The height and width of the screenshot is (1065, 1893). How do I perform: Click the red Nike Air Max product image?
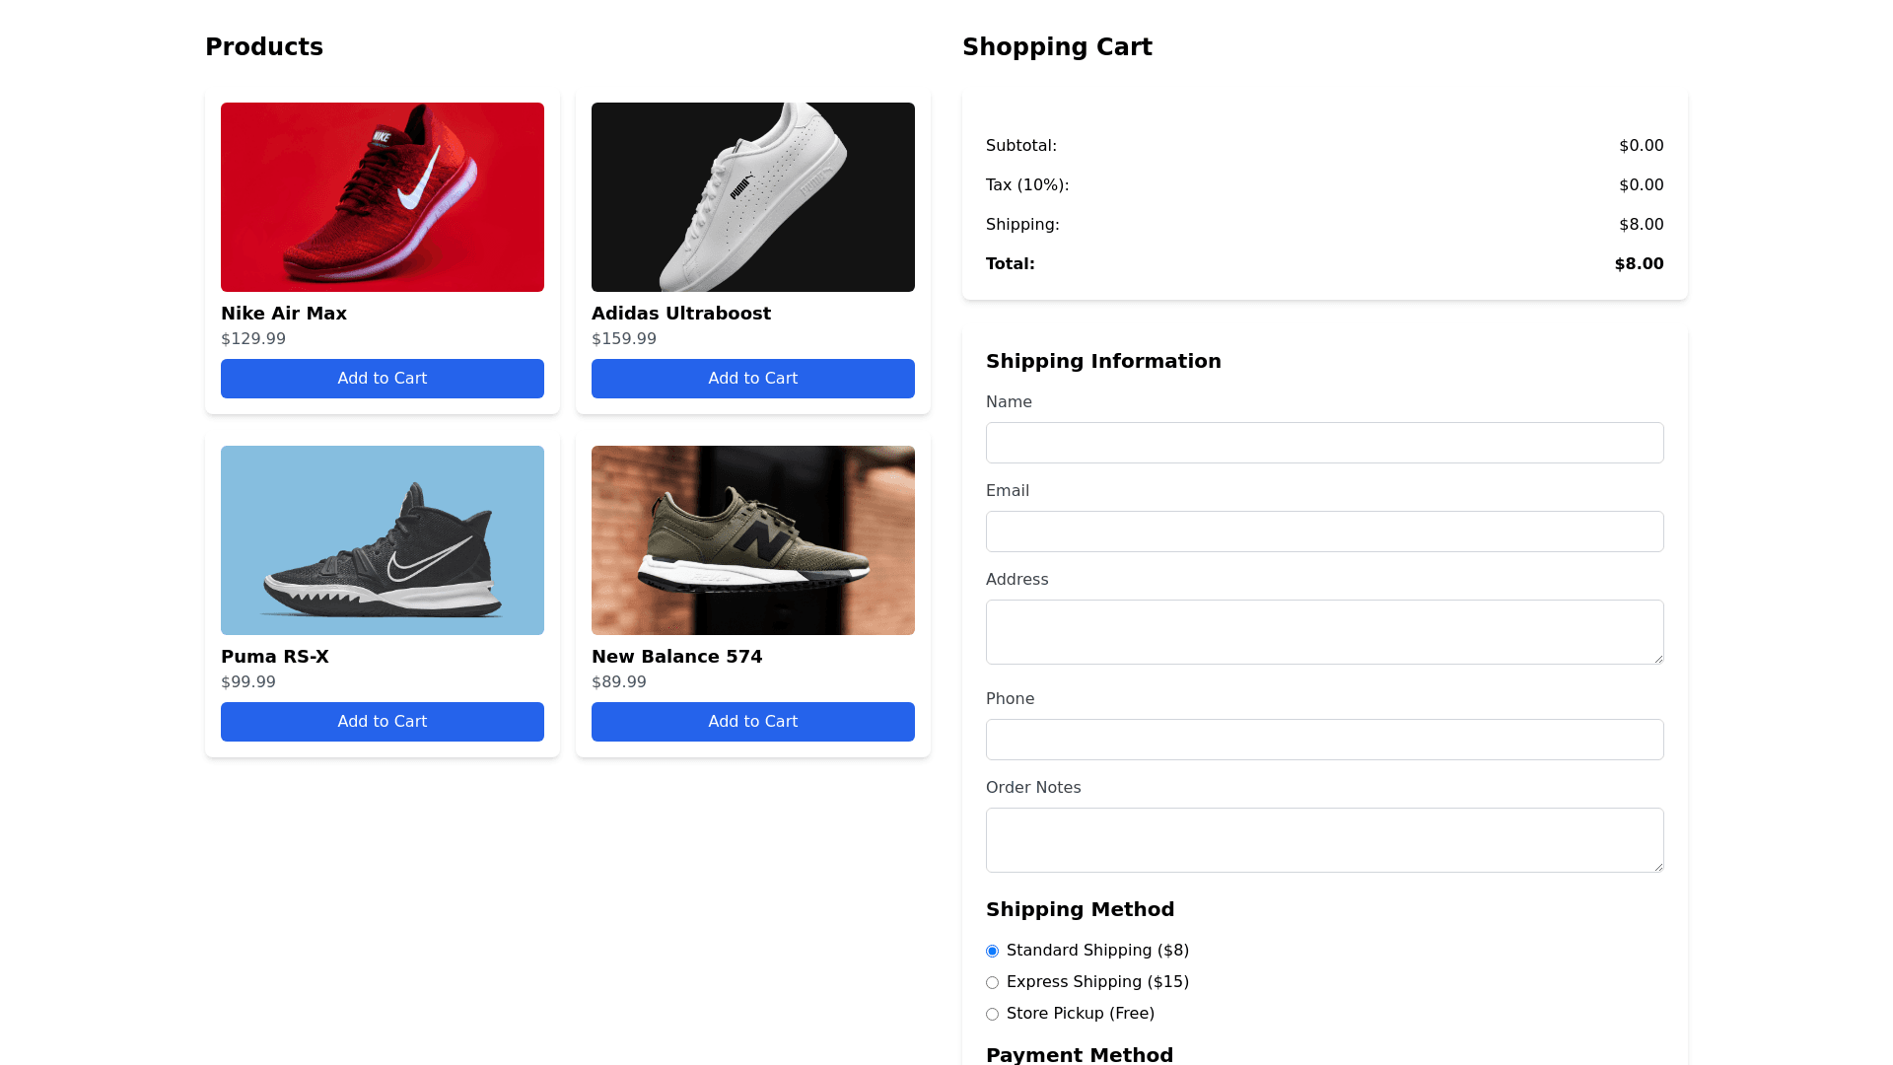click(x=382, y=197)
